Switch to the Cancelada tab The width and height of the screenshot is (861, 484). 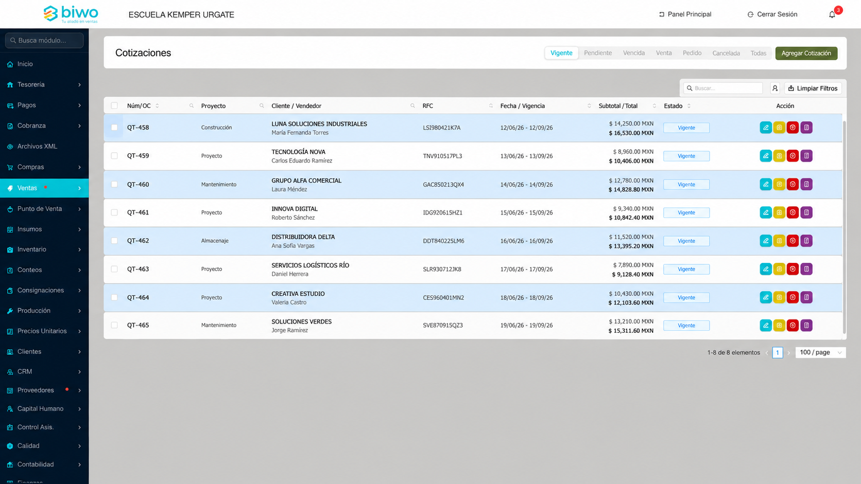[x=726, y=53]
